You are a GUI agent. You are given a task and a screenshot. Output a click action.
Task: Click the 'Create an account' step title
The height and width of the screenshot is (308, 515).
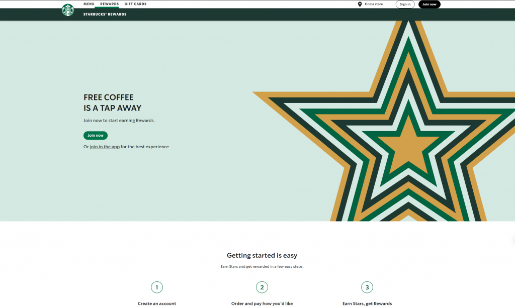[x=157, y=303]
